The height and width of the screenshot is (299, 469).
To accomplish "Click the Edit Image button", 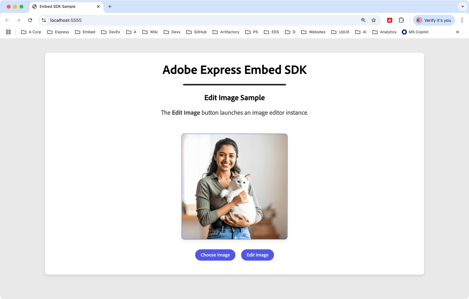I will tap(257, 255).
